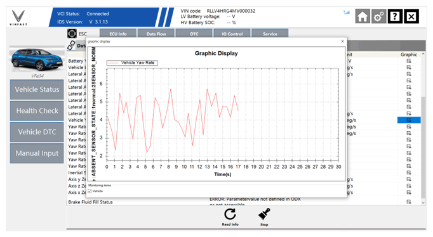The image size is (433, 237).
Task: Click the Time(s) axis label
Action: click(223, 174)
